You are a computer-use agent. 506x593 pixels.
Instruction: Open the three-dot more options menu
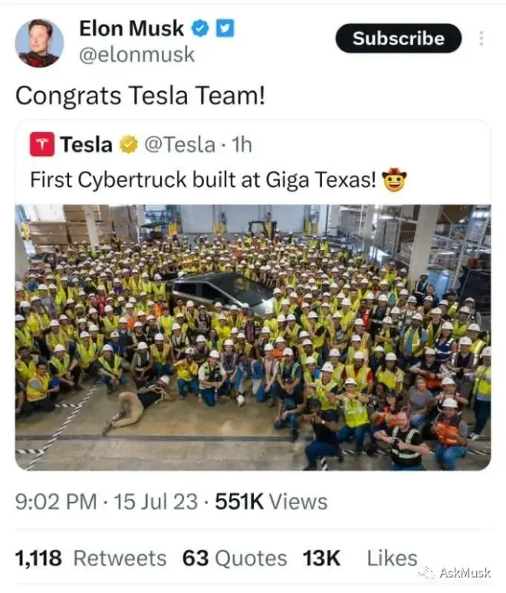pos(481,38)
